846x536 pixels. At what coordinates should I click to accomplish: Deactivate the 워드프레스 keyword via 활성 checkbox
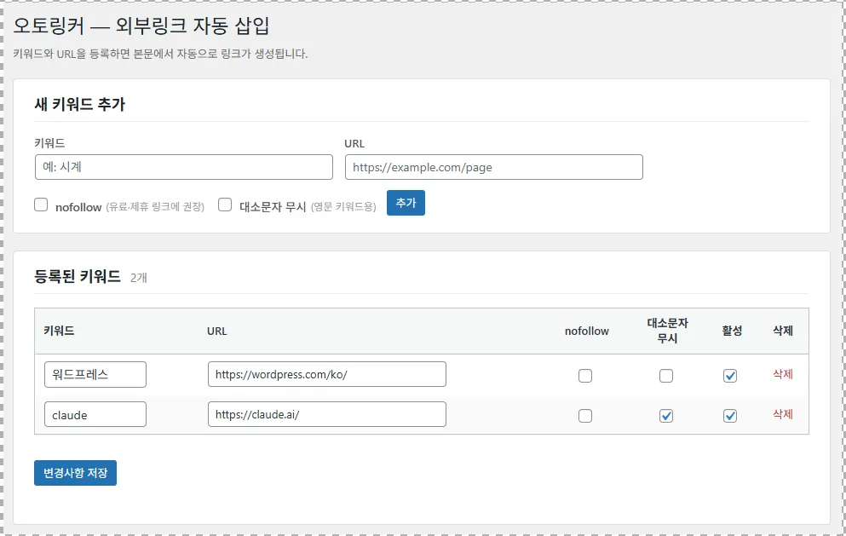click(729, 375)
